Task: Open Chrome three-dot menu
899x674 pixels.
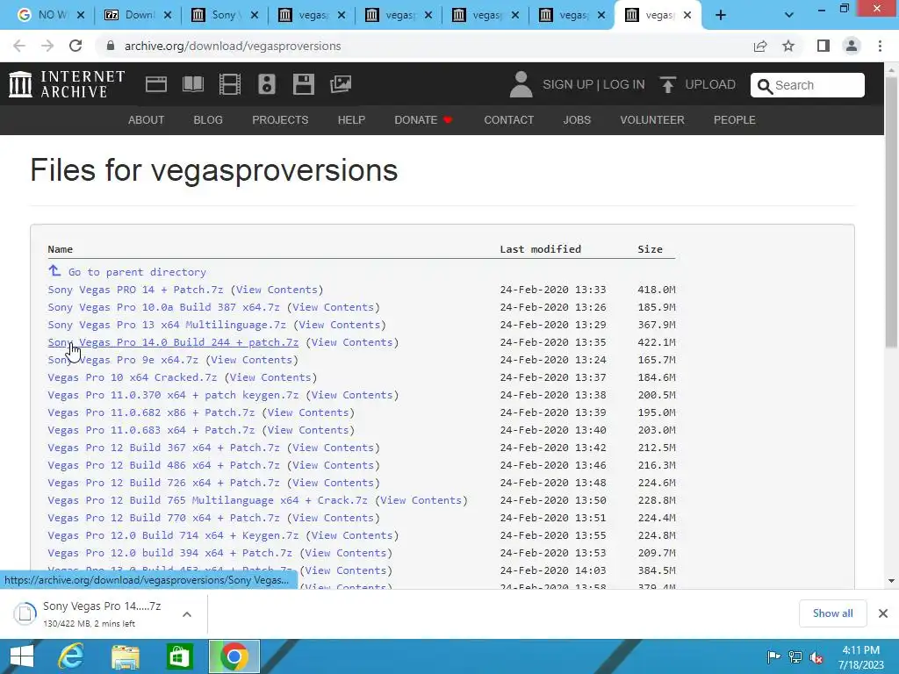Action: coord(880,46)
